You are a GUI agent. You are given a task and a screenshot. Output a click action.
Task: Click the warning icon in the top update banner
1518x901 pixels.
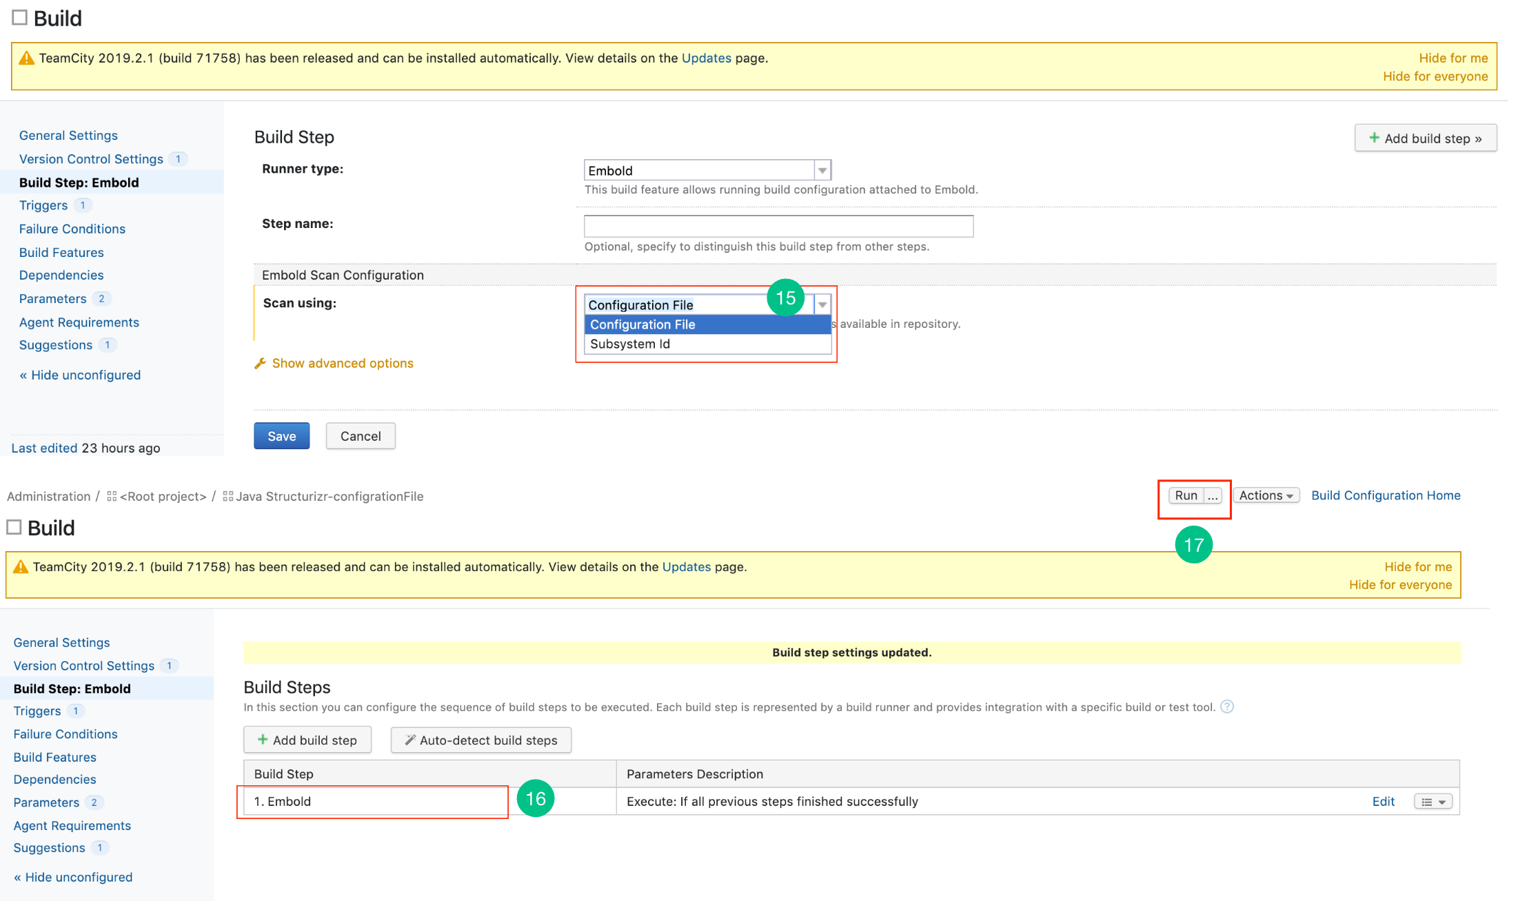click(x=26, y=58)
